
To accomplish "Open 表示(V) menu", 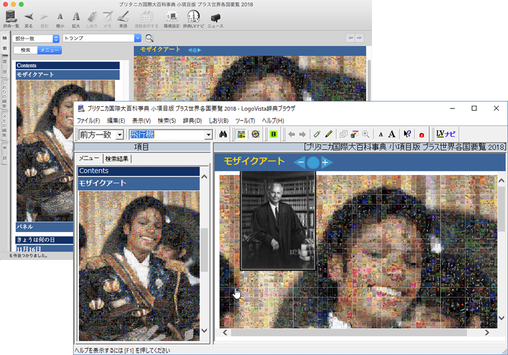I will pyautogui.click(x=141, y=121).
